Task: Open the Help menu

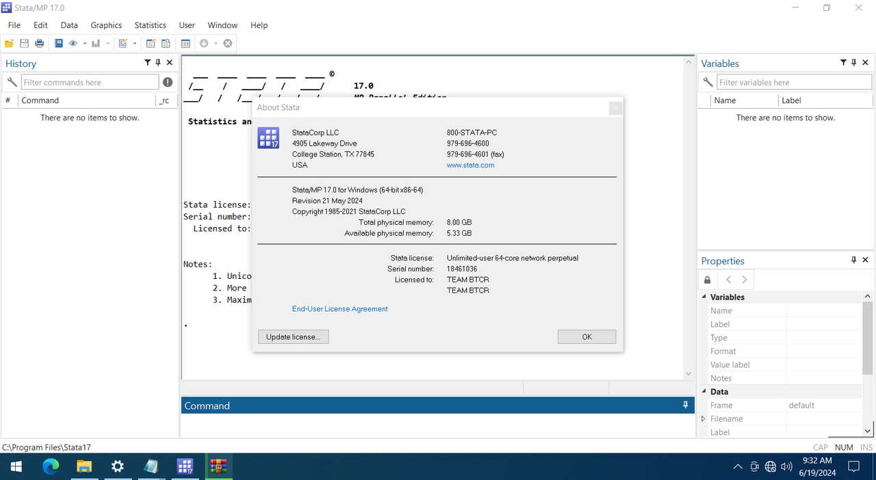Action: [259, 25]
